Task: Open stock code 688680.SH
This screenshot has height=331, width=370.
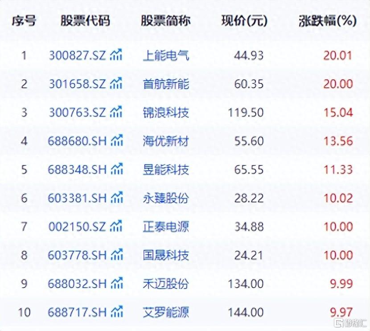Action: pos(78,141)
